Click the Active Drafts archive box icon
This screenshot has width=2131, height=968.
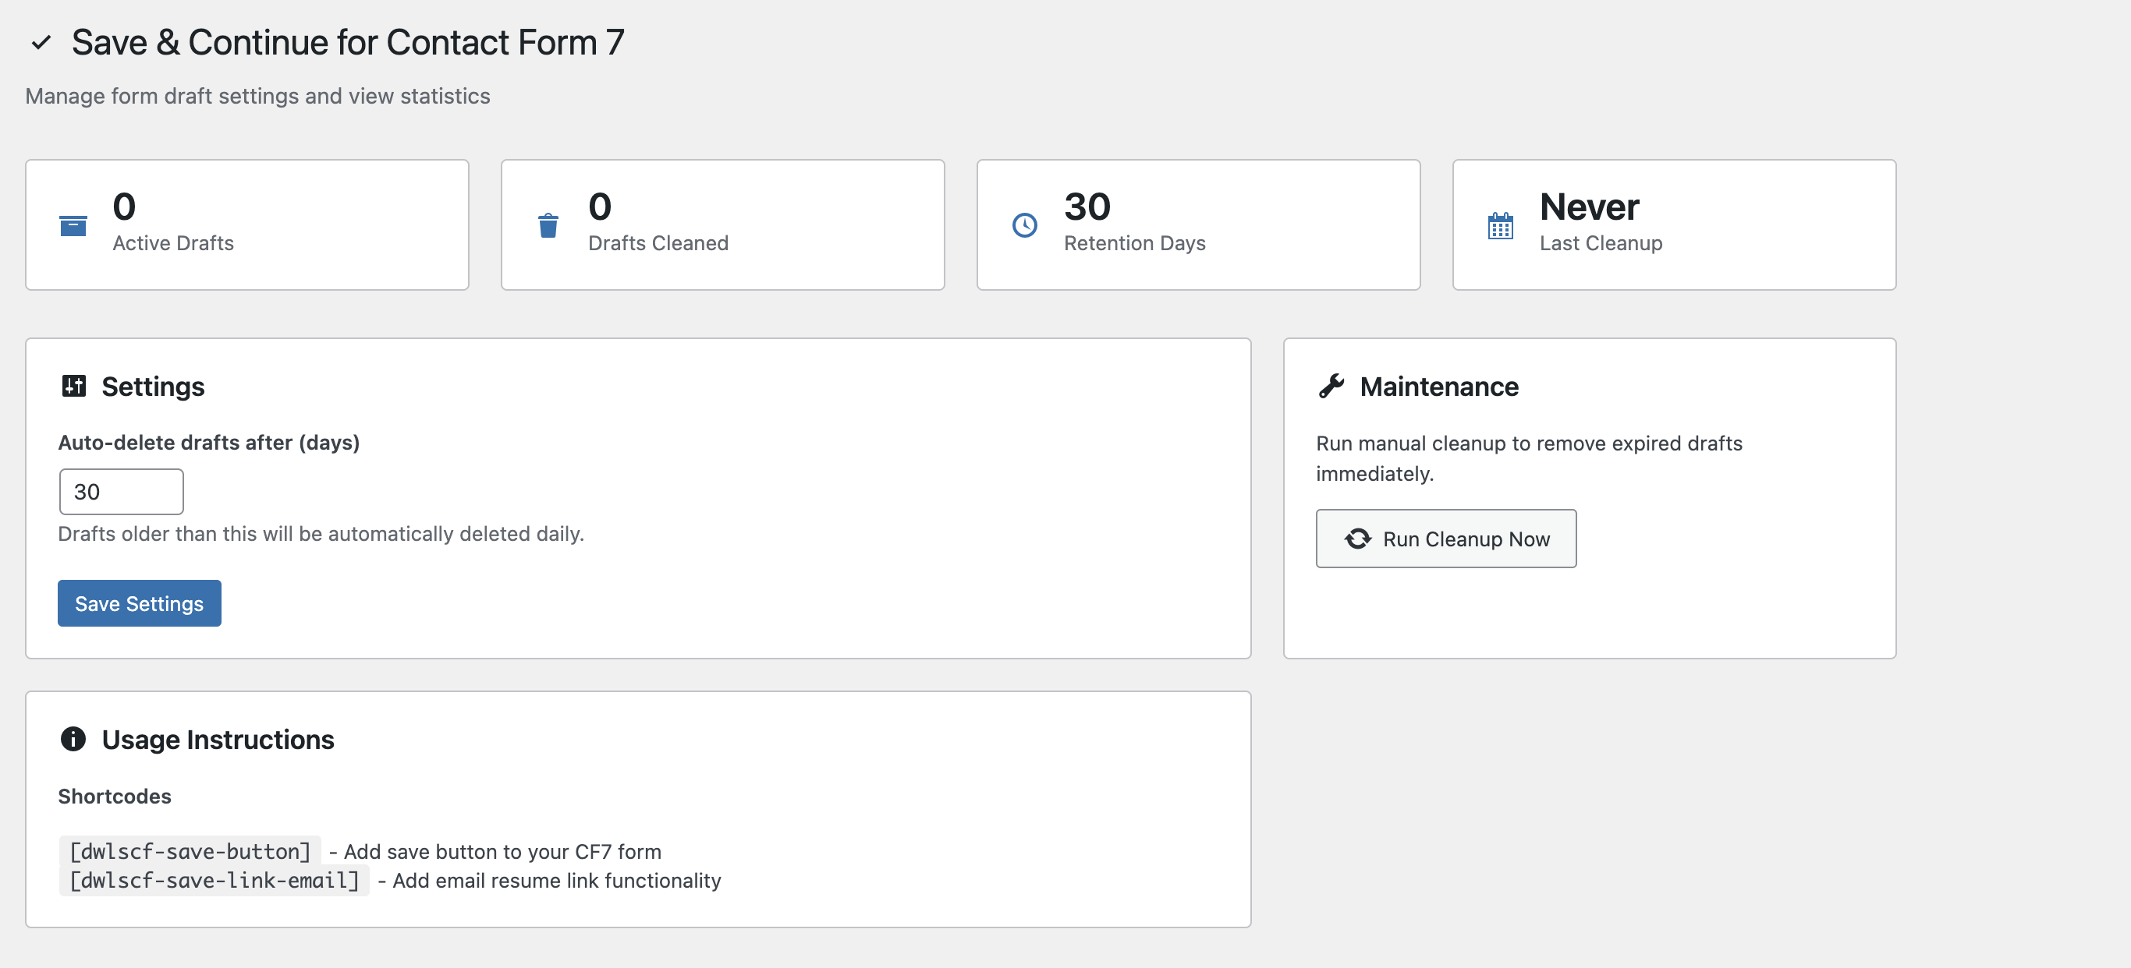point(73,224)
